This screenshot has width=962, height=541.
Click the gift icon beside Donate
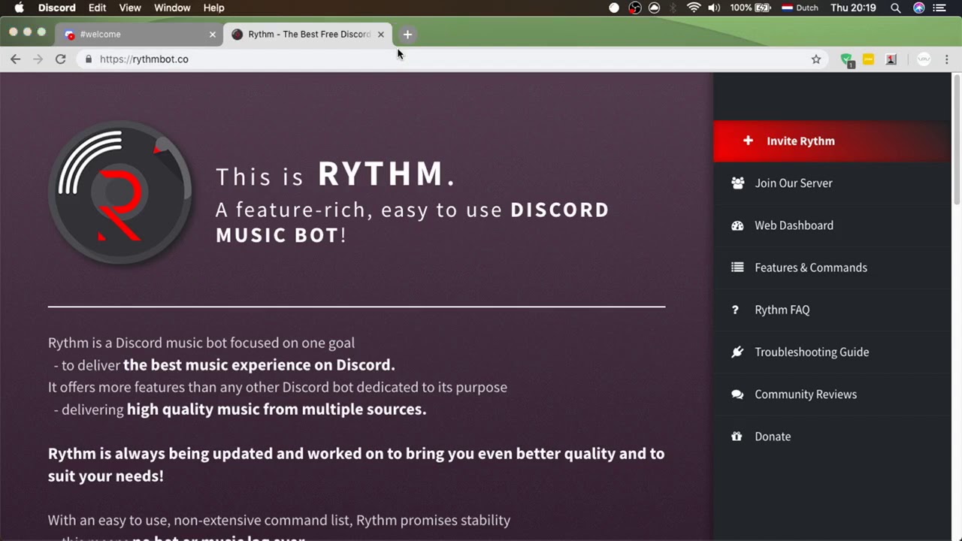pyautogui.click(x=737, y=436)
